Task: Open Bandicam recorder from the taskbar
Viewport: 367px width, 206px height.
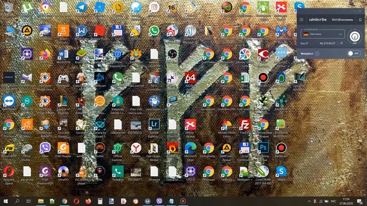Action: [x=183, y=201]
